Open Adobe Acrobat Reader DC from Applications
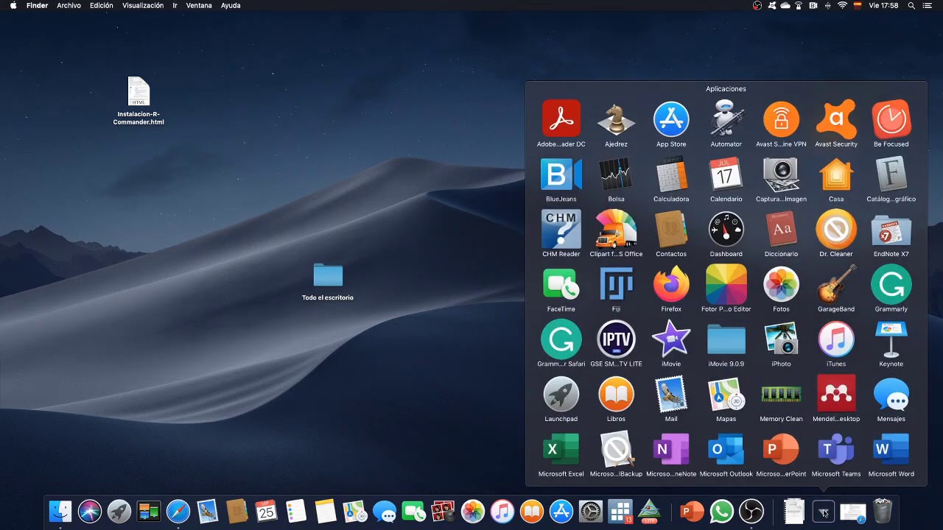The width and height of the screenshot is (943, 530). (x=561, y=119)
